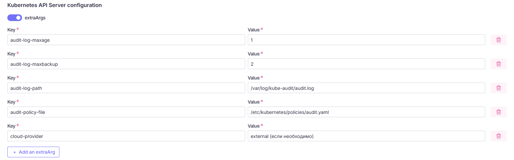Edit the value field containing 1
Viewport: 514px width, 160px height.
tap(366, 40)
